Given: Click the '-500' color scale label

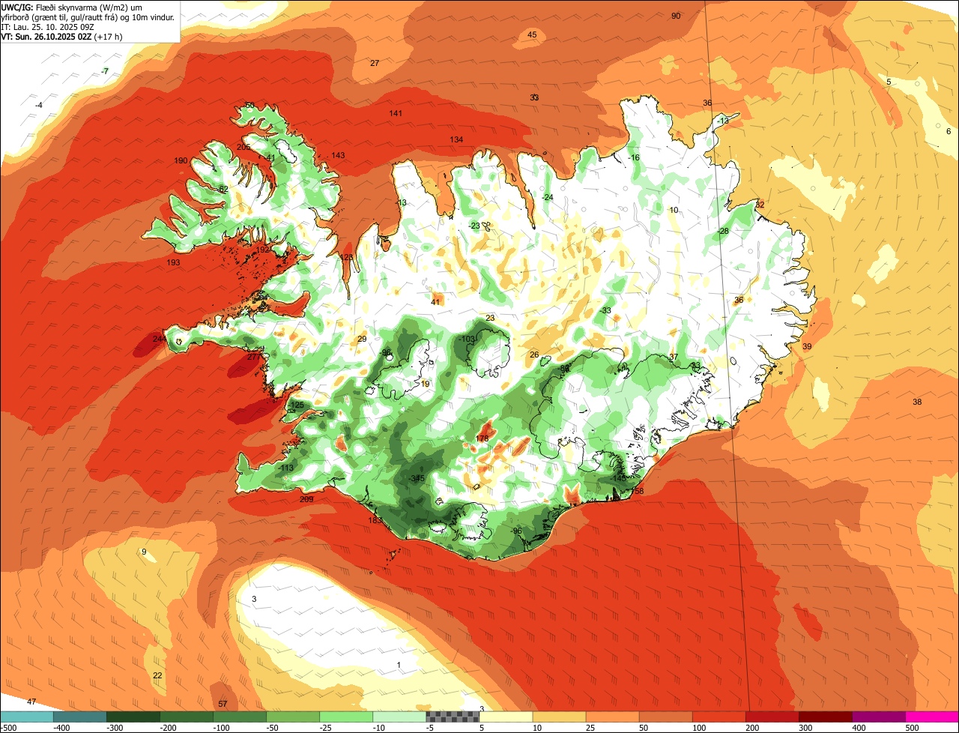Looking at the screenshot, I should pyautogui.click(x=8, y=728).
